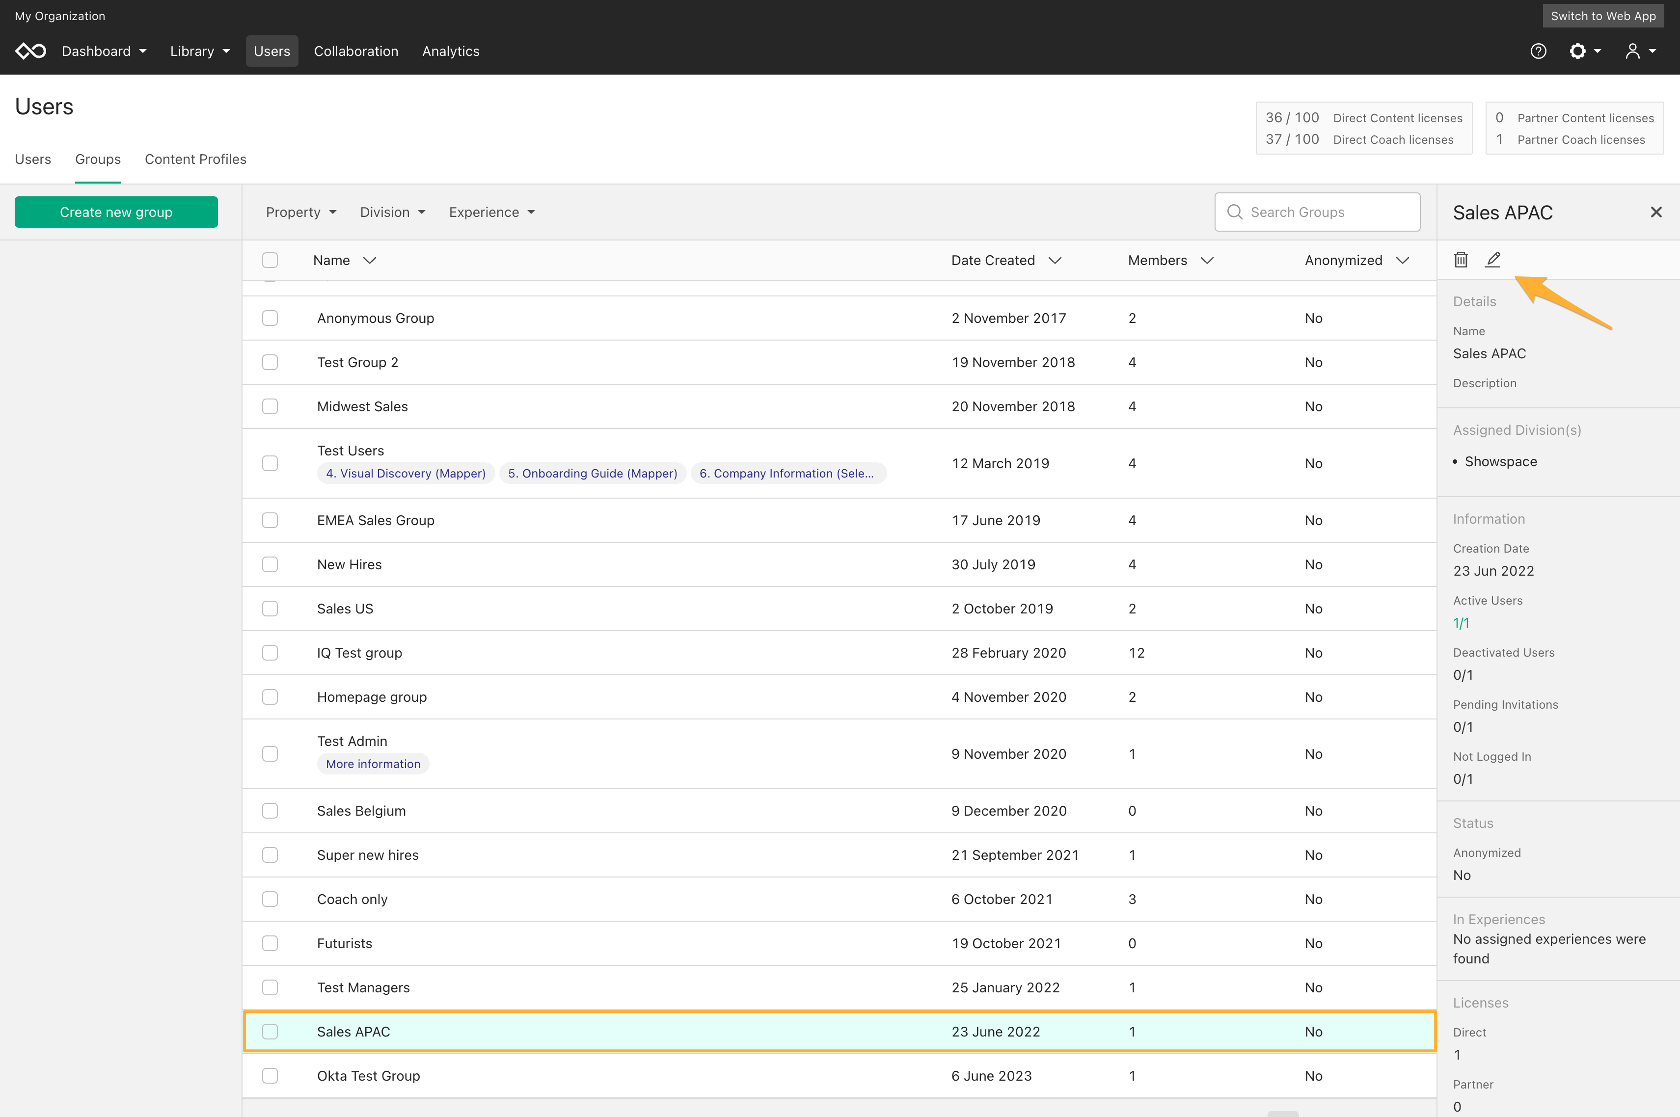Open the Collaboration section
Image resolution: width=1680 pixels, height=1117 pixels.
click(356, 52)
